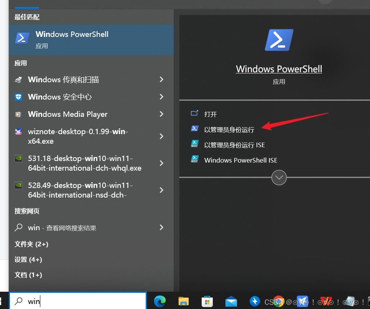Click the Open (打开) icon
Screen dimensions: 370x309
pyautogui.click(x=194, y=113)
